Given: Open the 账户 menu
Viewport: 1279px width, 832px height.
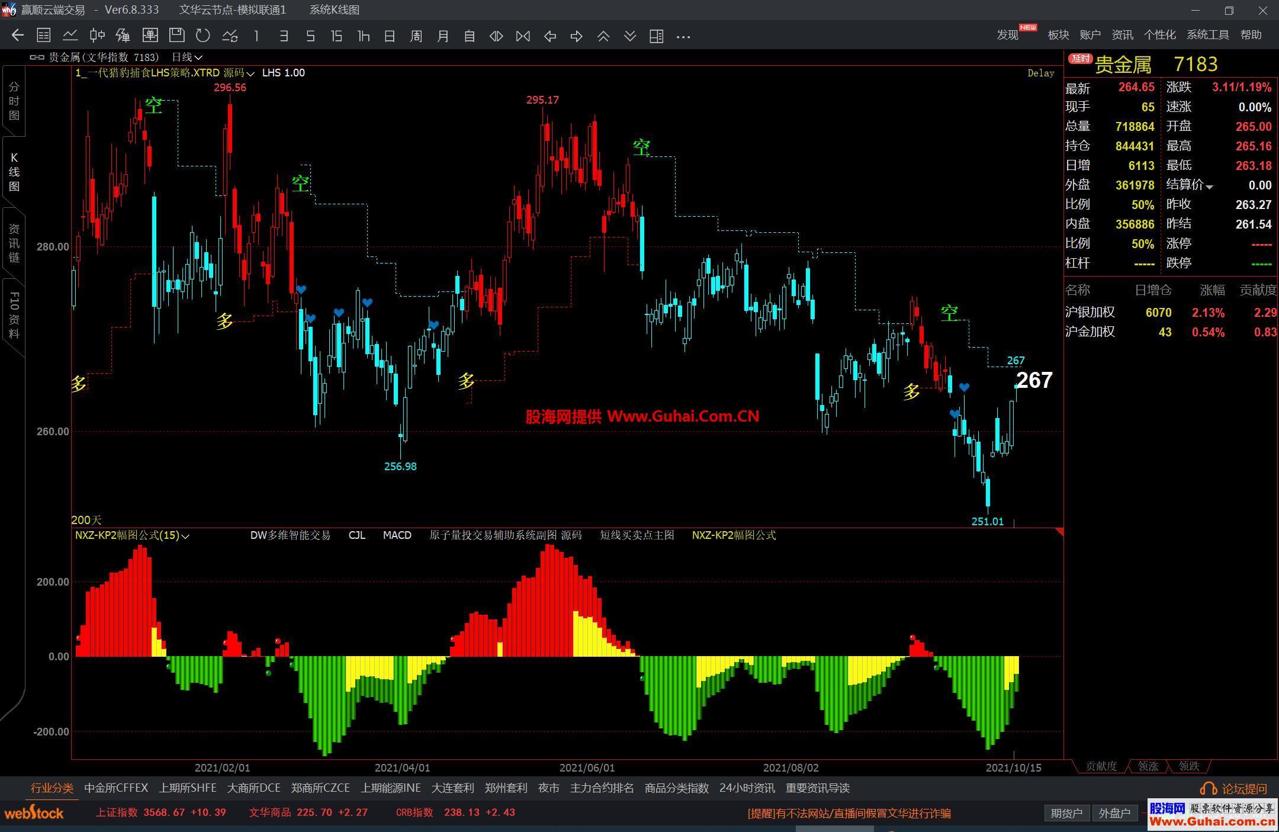Looking at the screenshot, I should coord(1090,35).
